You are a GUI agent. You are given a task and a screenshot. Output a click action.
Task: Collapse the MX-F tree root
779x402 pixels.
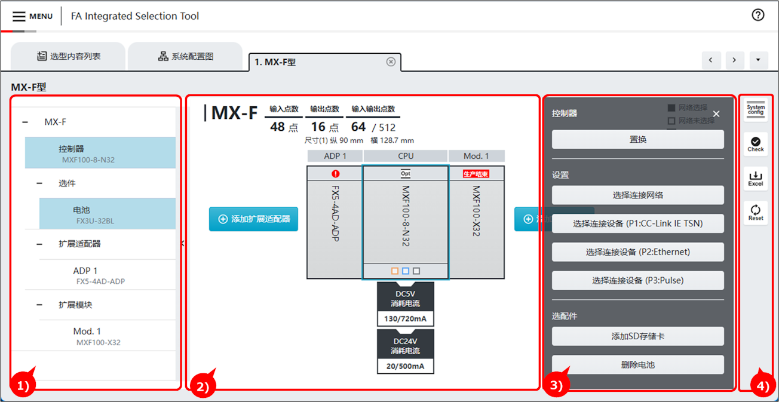(25, 122)
